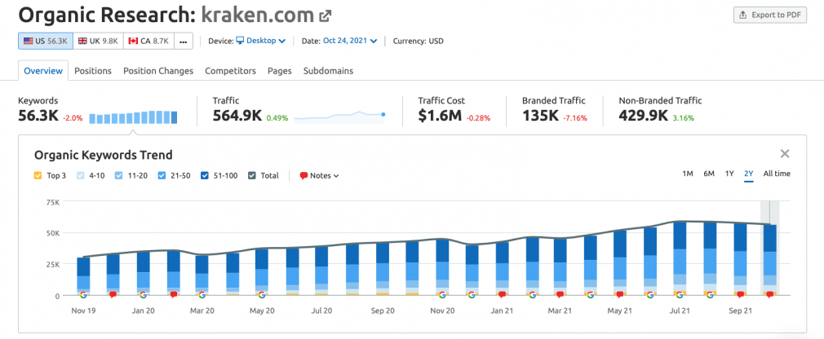Toggle the 51-100 legend checkbox

(205, 176)
